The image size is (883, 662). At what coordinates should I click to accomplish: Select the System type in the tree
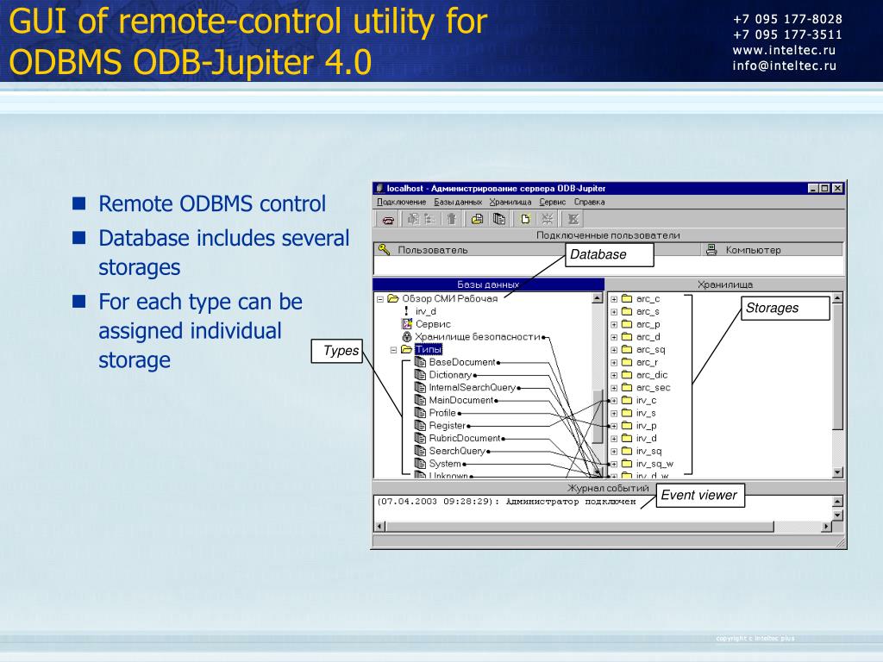point(445,464)
